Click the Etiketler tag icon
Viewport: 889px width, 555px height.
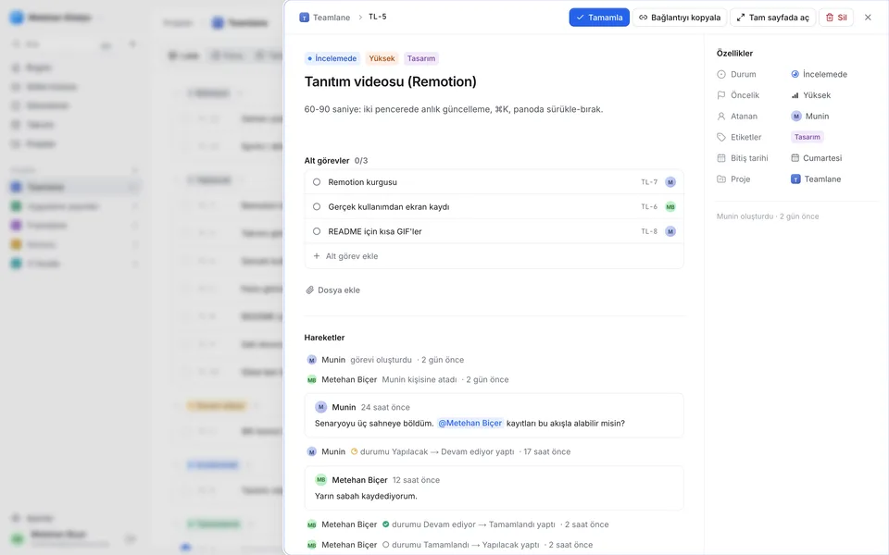click(x=721, y=137)
